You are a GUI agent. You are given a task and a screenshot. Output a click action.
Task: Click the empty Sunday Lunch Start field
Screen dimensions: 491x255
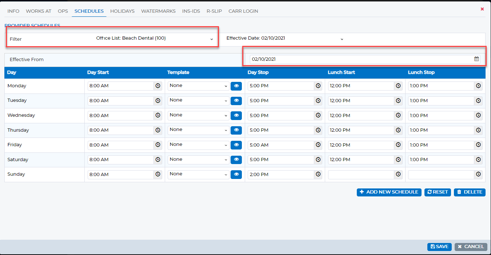[361, 175]
